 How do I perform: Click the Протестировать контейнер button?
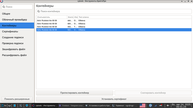(75, 93)
